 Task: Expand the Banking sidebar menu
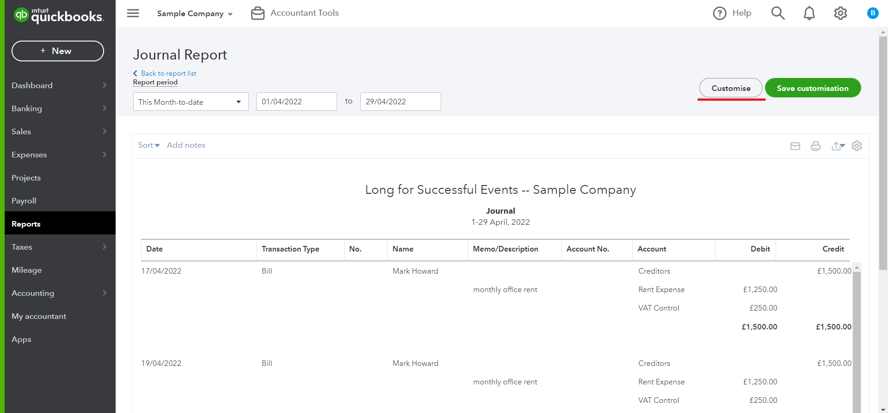click(59, 108)
